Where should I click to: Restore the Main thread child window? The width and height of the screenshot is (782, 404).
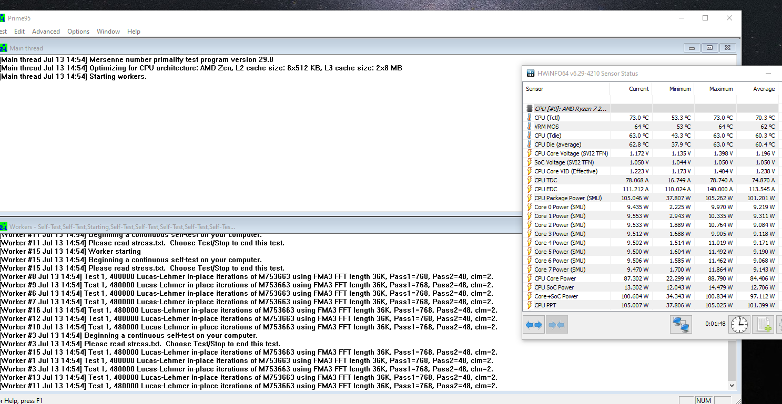(709, 48)
